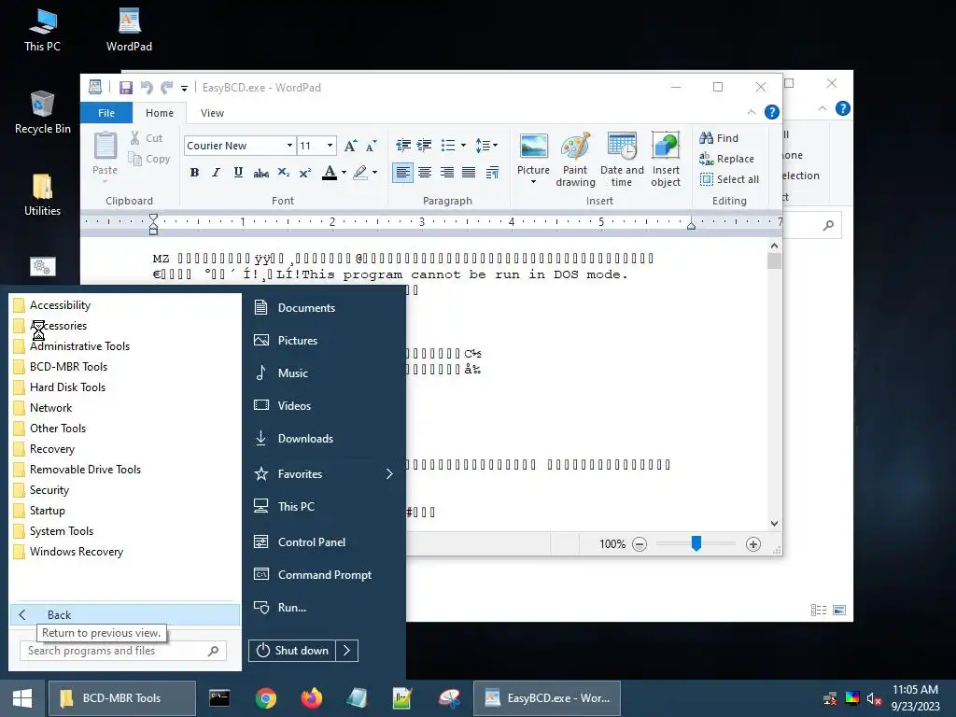The image size is (956, 717).
Task: Insert a Paint drawing
Action: tap(575, 160)
